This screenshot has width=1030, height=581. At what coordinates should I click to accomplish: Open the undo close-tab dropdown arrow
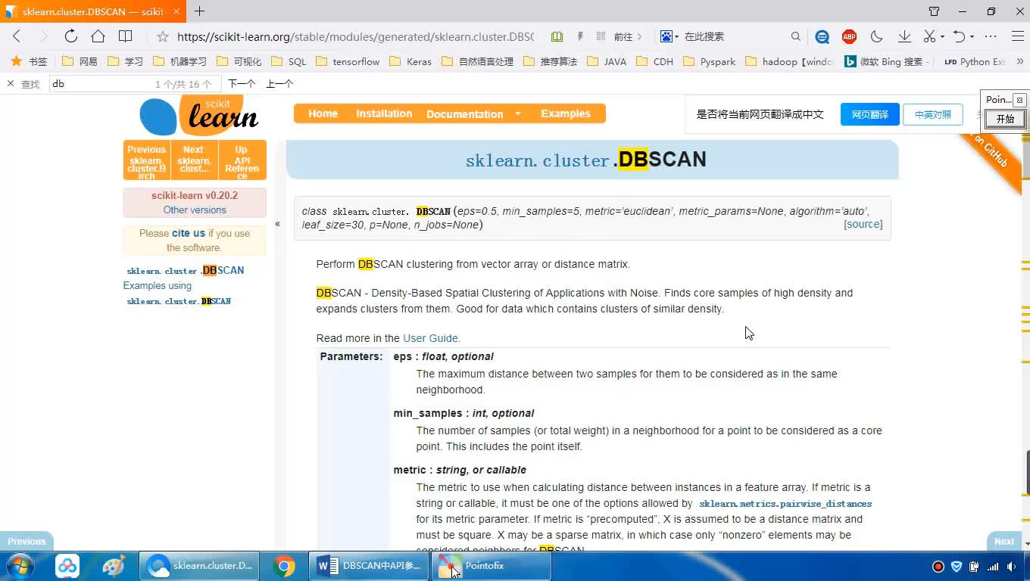pyautogui.click(x=972, y=36)
